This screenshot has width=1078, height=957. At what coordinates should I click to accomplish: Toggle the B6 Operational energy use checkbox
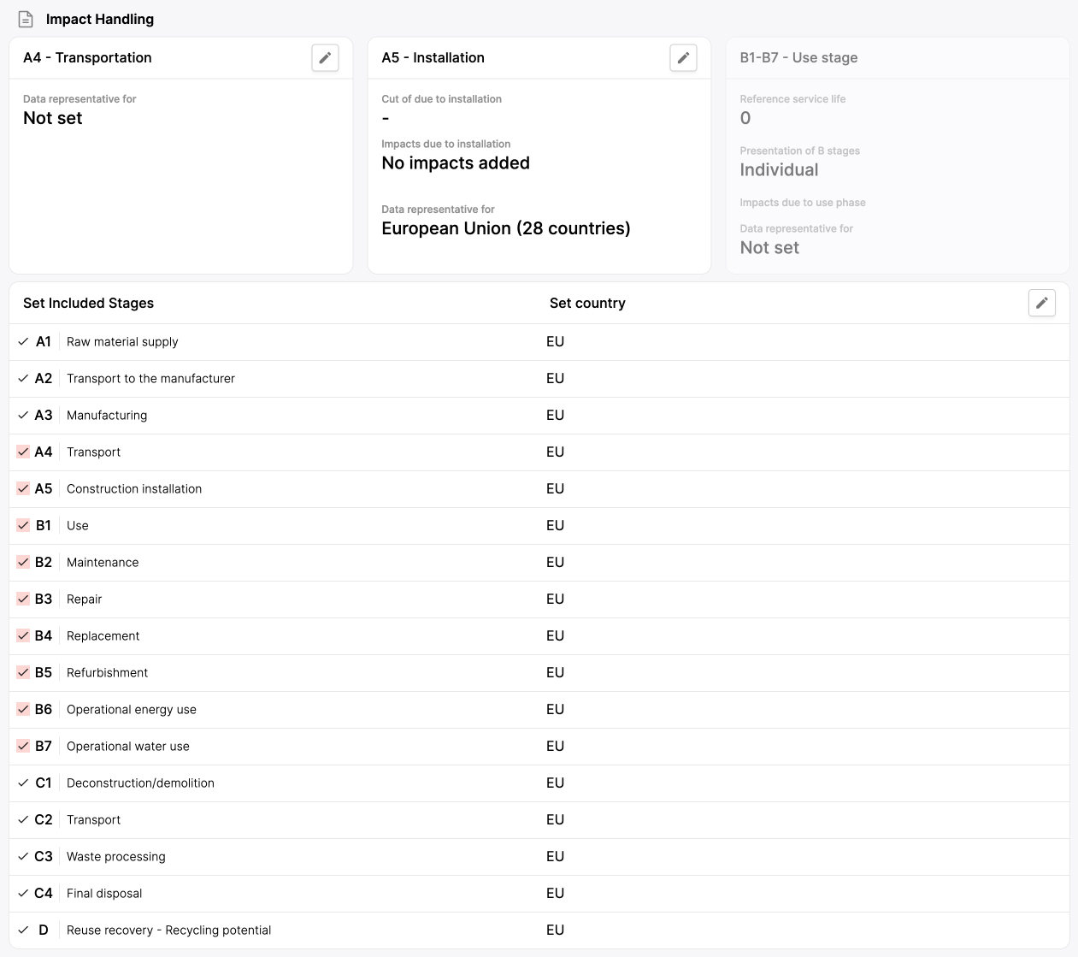(x=23, y=709)
